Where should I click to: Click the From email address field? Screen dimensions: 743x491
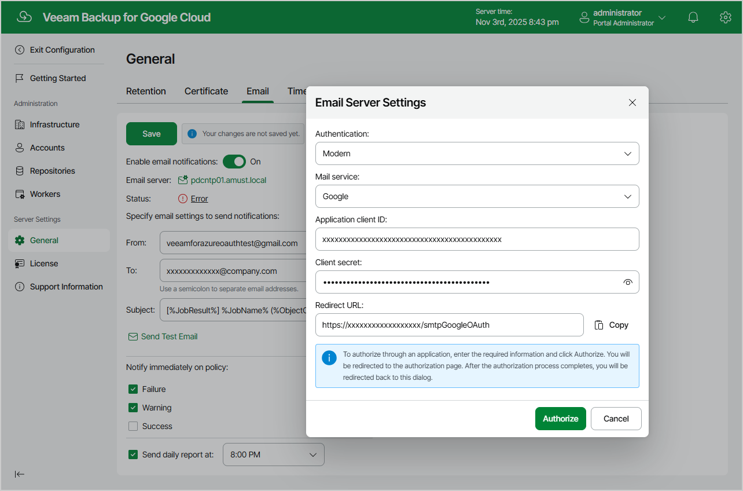pos(233,243)
